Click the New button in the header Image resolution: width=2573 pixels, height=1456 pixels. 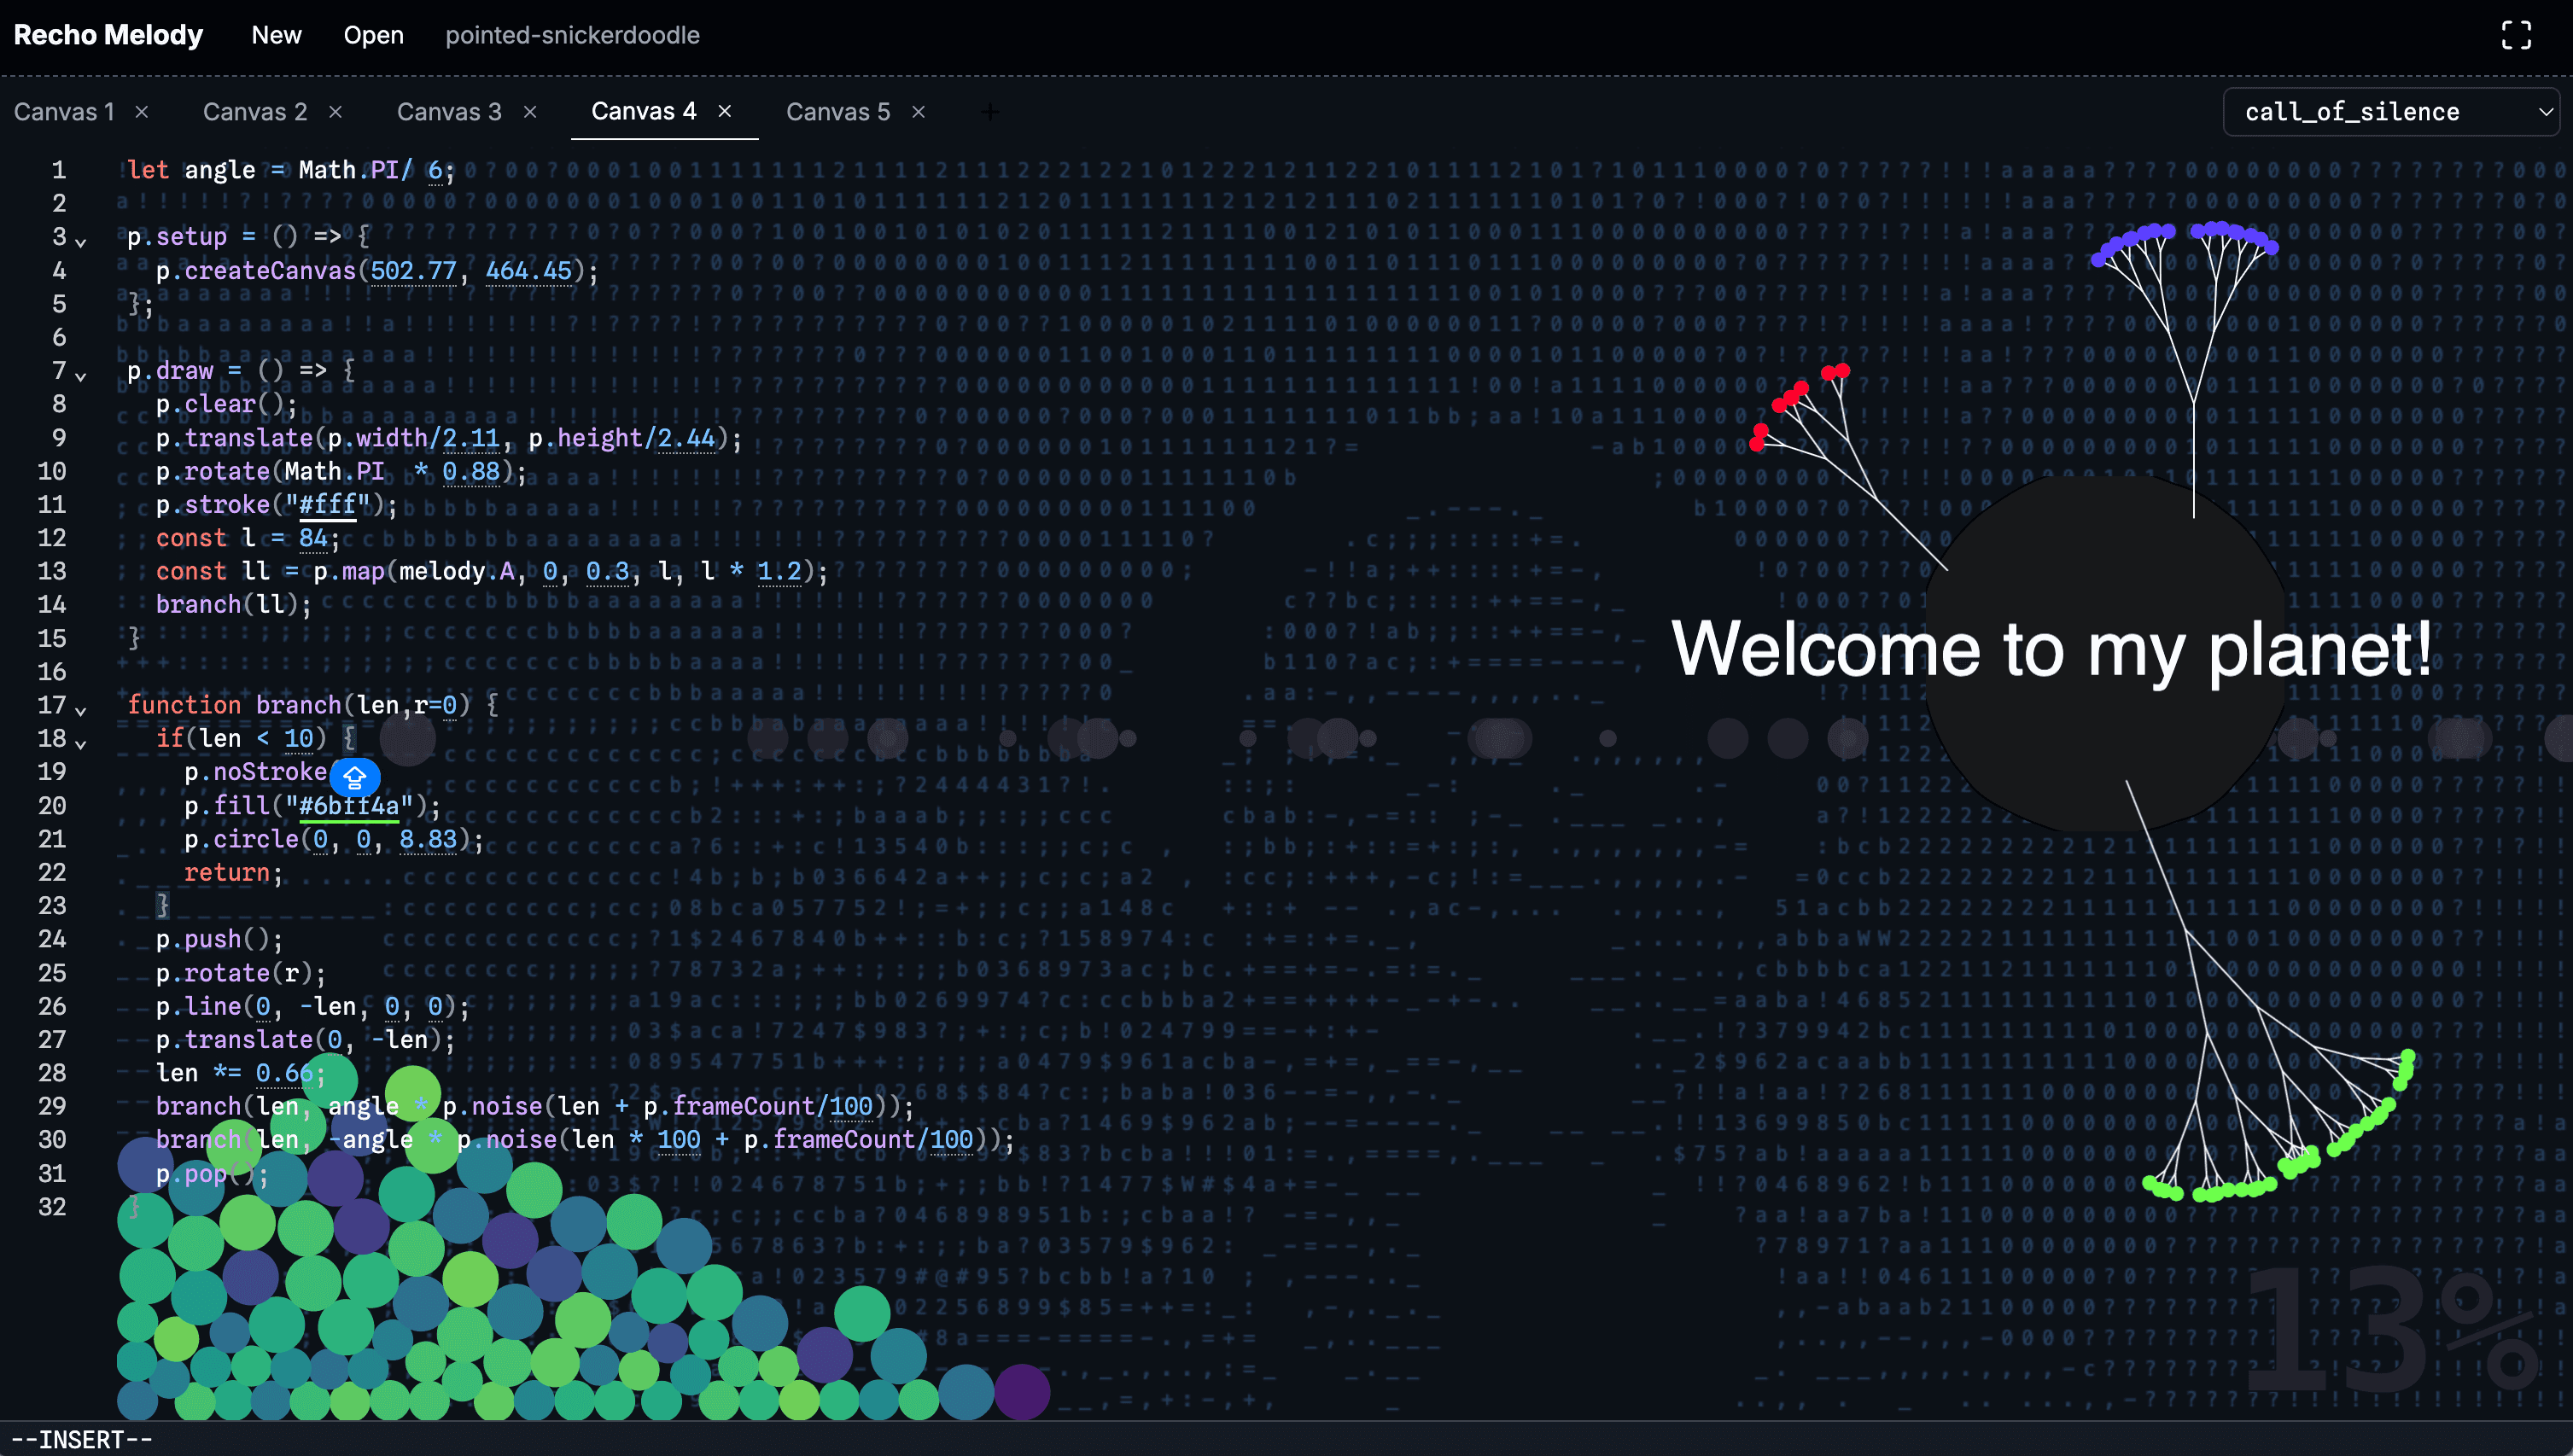click(276, 35)
